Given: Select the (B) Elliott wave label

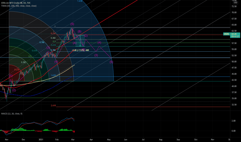Looking at the screenshot, I should point(79,31).
